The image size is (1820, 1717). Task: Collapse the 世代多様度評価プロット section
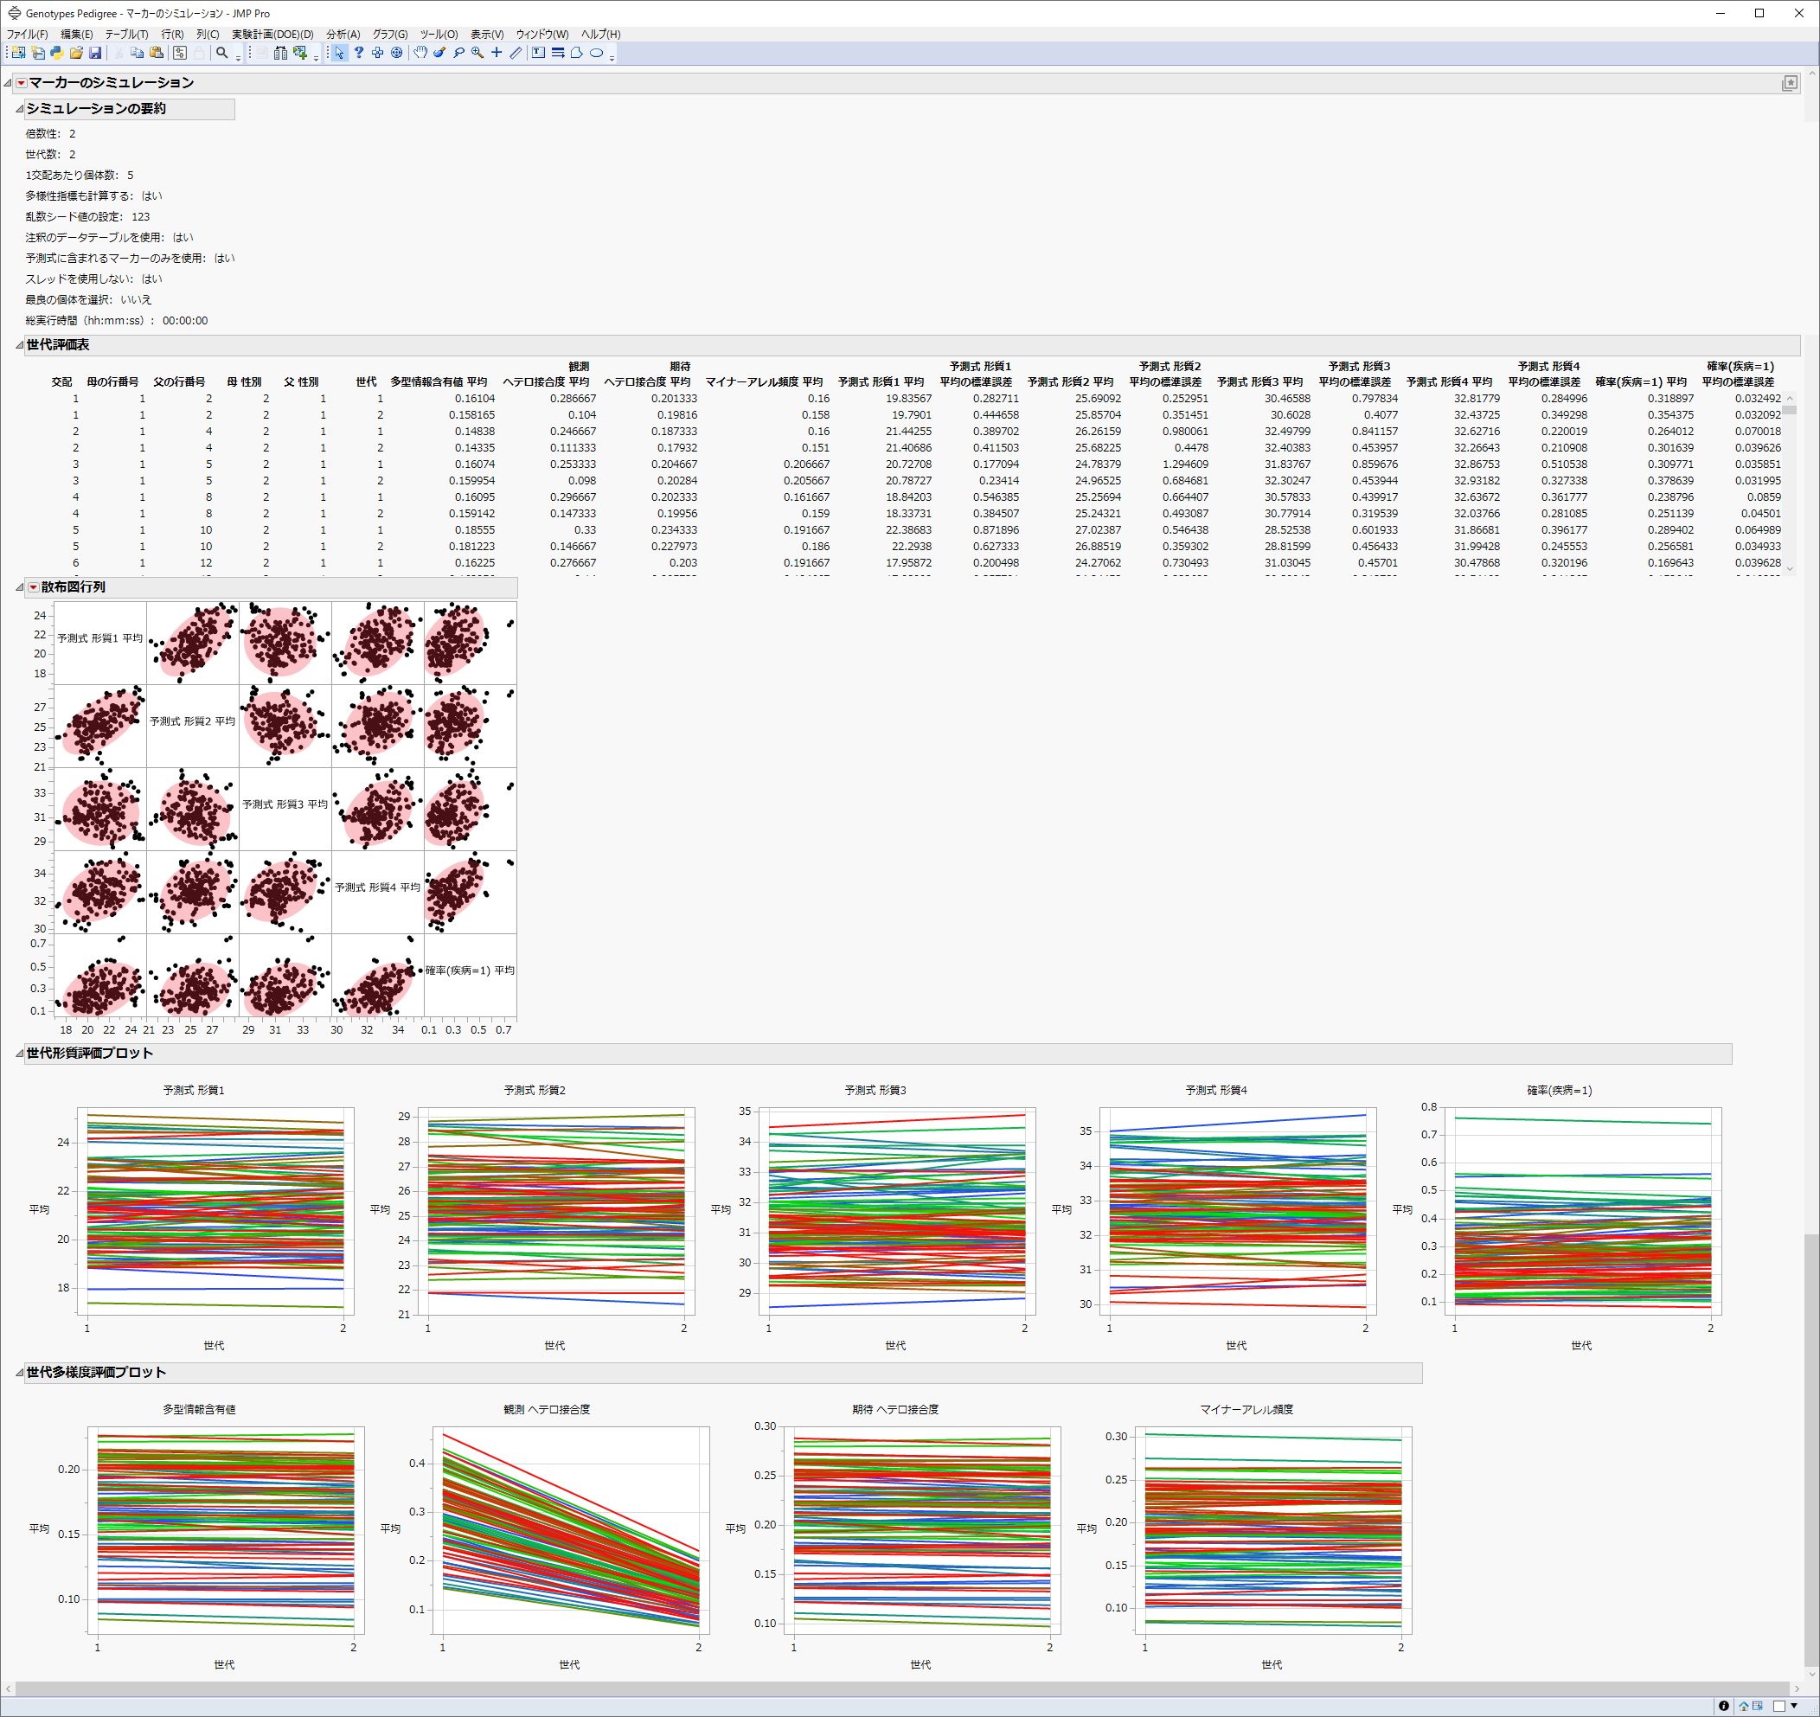pyautogui.click(x=19, y=1373)
